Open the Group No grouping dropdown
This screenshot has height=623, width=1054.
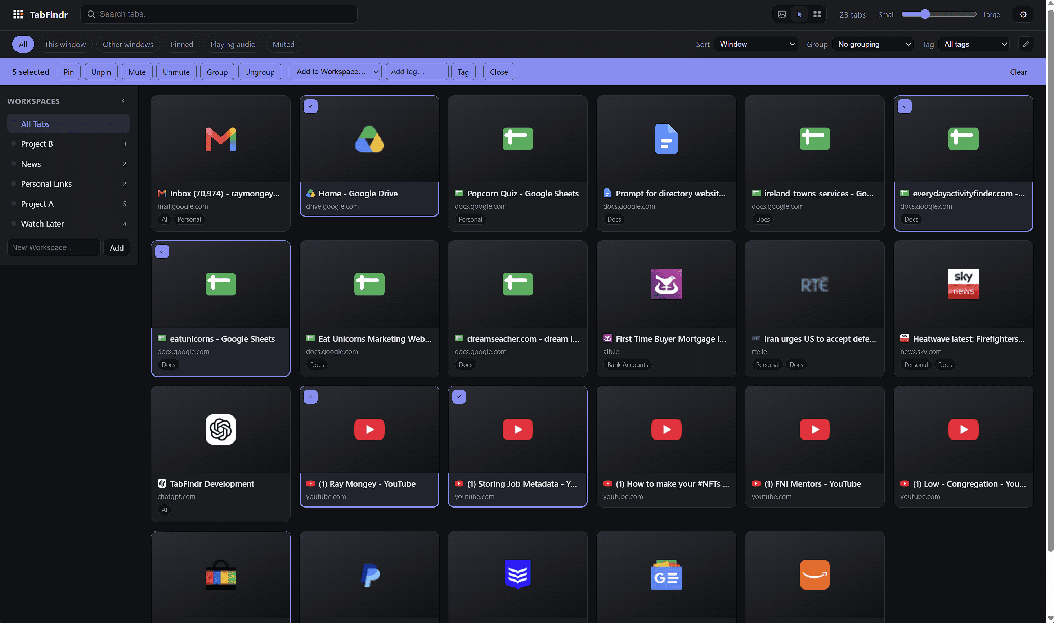tap(873, 44)
